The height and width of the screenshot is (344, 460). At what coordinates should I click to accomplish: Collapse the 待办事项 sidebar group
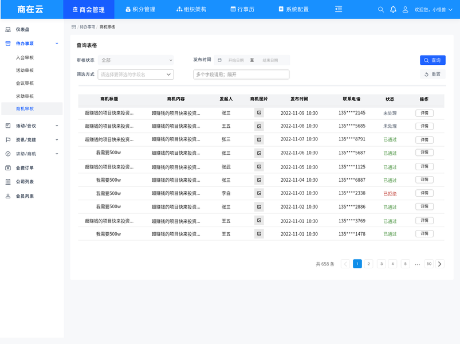coord(57,44)
